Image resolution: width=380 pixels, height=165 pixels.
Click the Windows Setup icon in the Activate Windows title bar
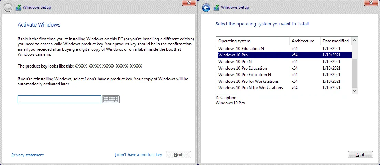pos(18,8)
